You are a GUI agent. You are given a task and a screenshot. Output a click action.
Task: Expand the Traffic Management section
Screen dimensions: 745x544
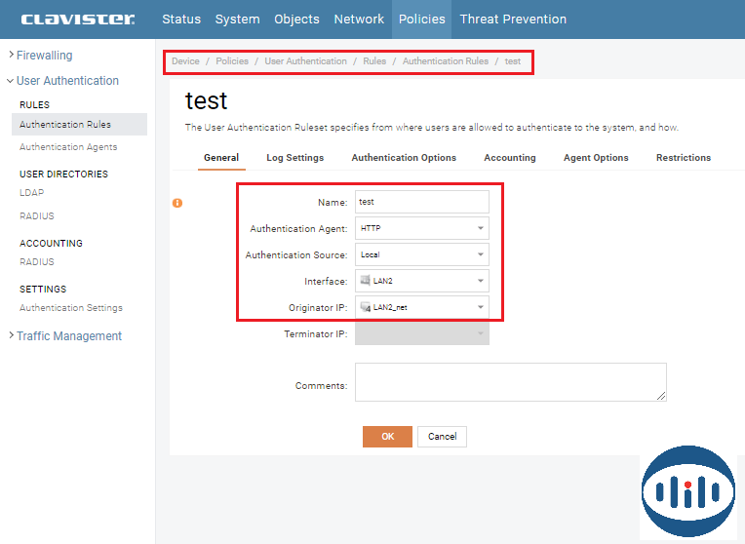(68, 336)
